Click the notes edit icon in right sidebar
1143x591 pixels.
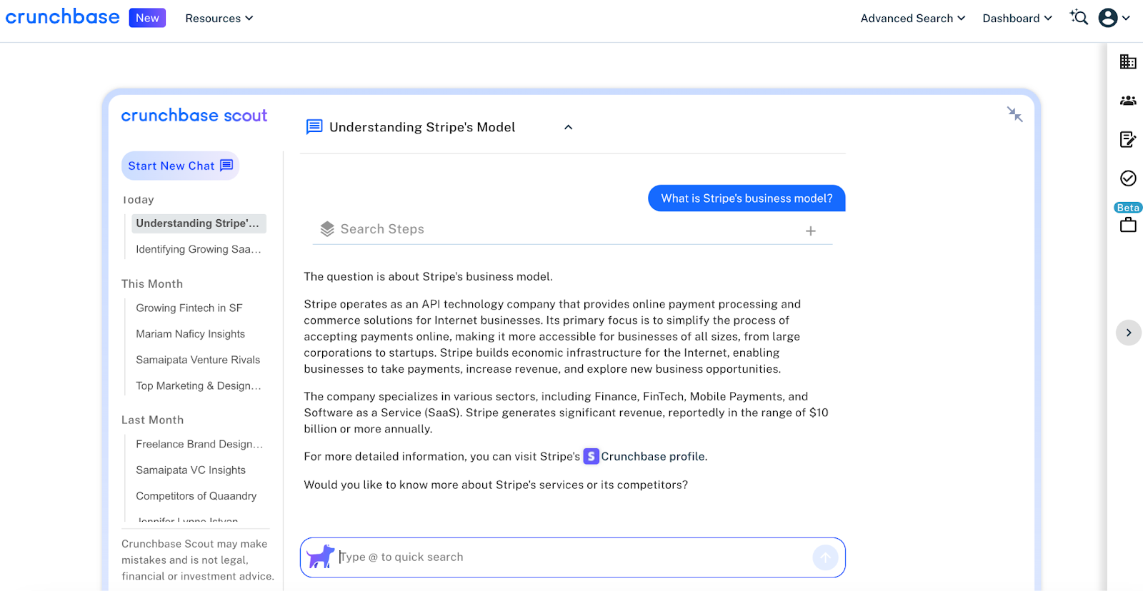click(x=1128, y=139)
